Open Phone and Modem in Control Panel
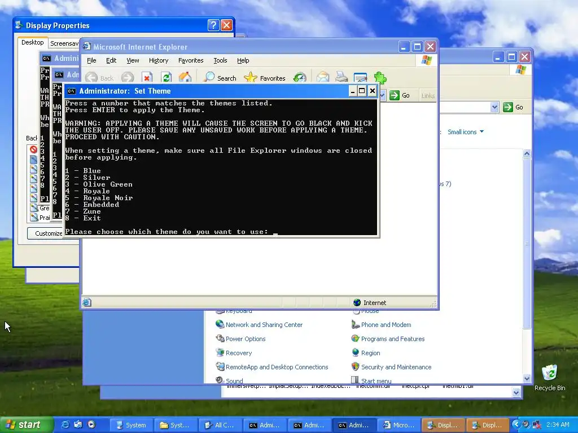This screenshot has width=578, height=433. (386, 325)
